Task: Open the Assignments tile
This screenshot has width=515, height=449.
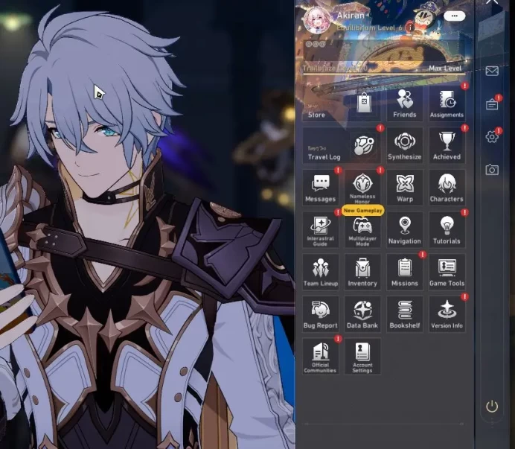Action: pyautogui.click(x=447, y=104)
